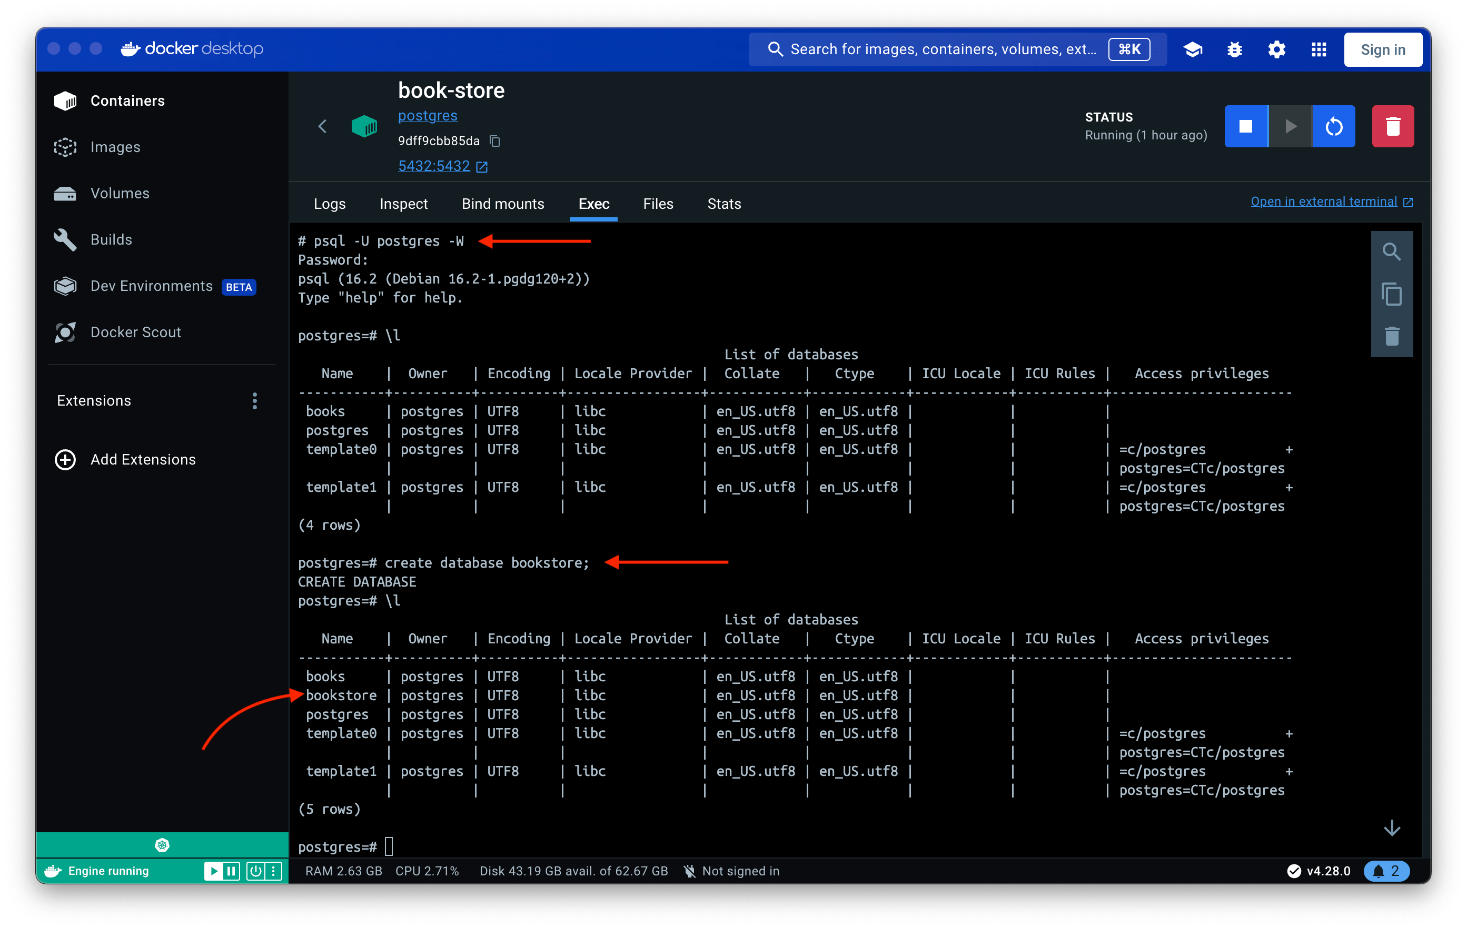Pause the Docker engine
Screen dimensions: 1467x928
(x=232, y=871)
